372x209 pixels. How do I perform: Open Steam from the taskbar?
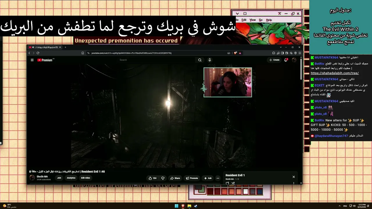[x=196, y=206]
